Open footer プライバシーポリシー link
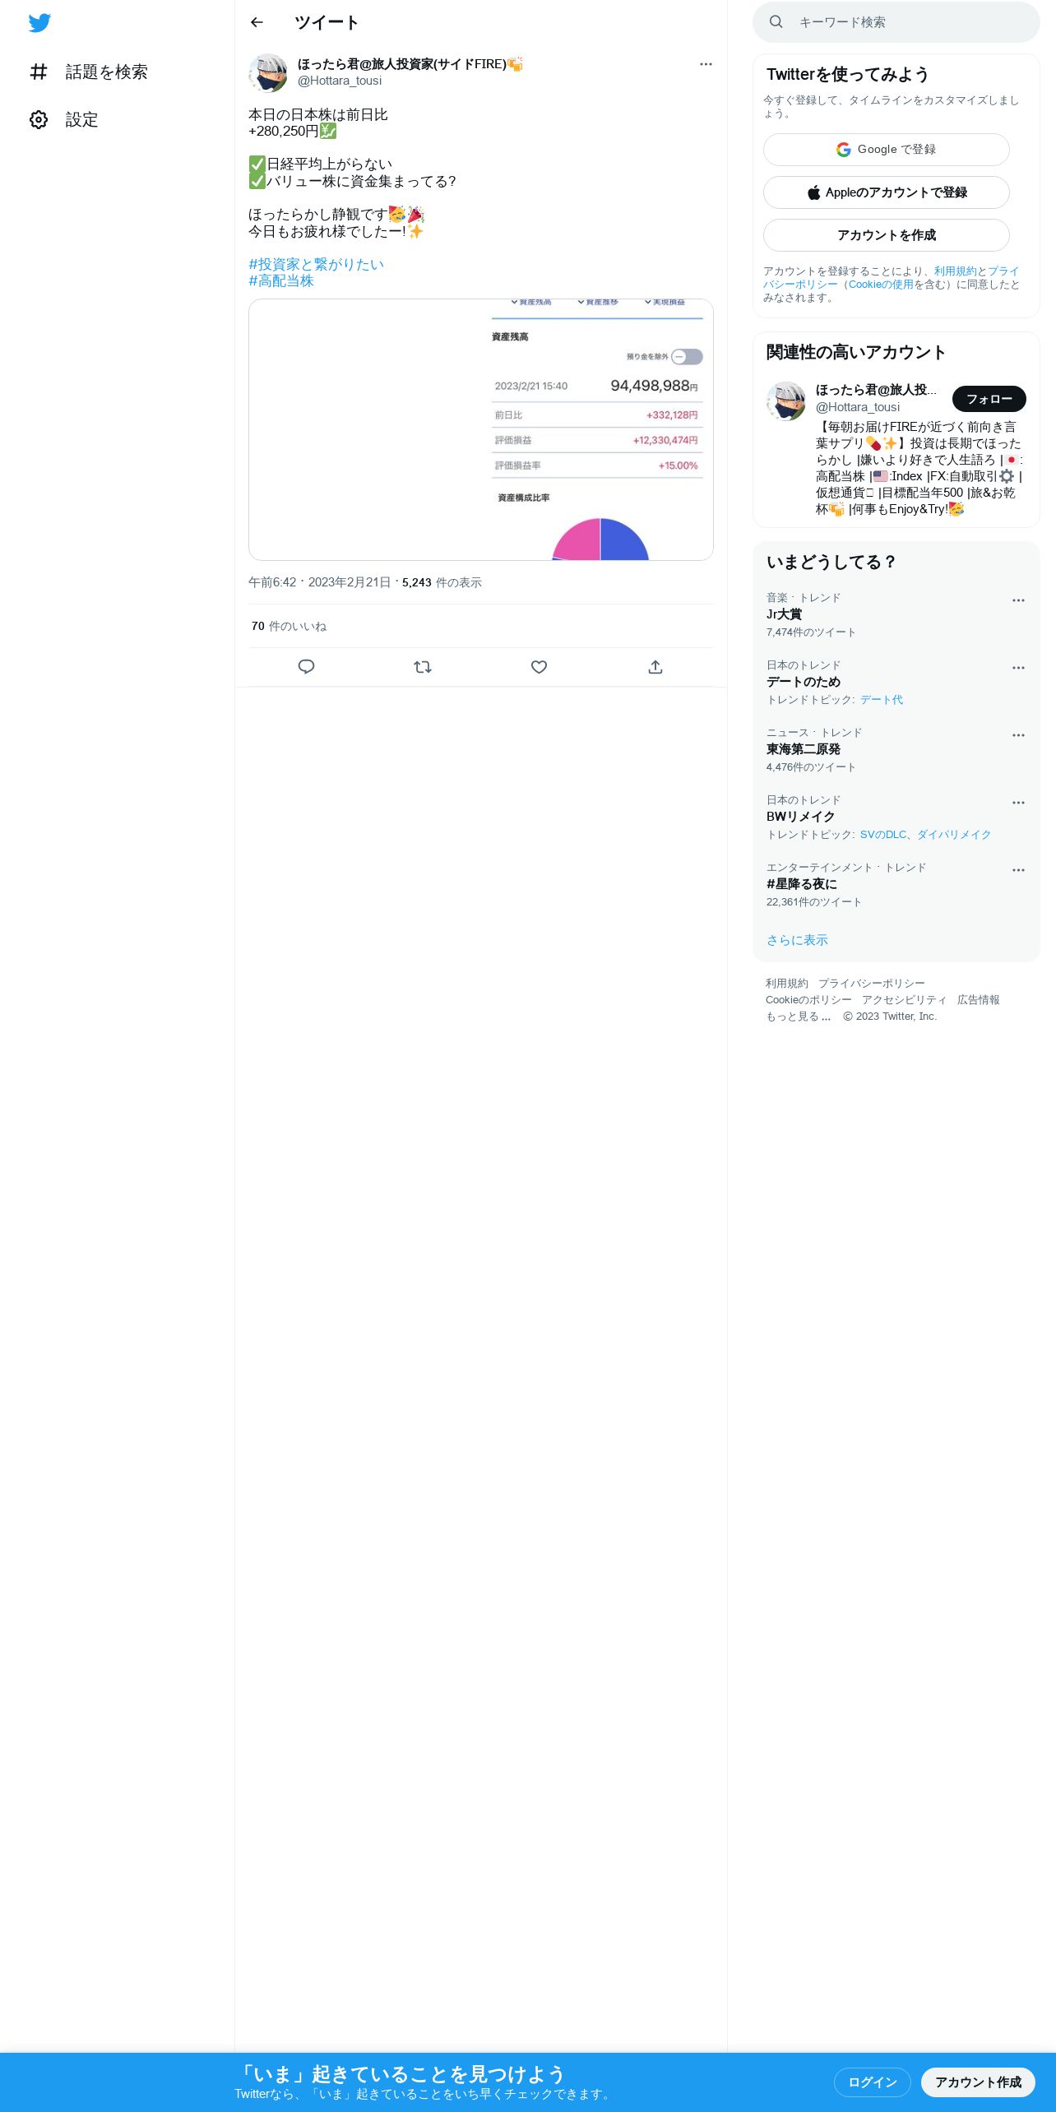 coord(872,984)
